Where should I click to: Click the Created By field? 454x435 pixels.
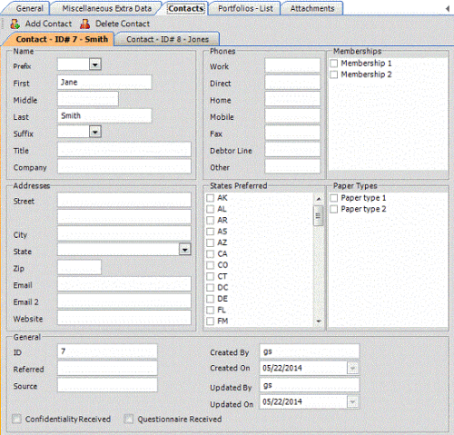pyautogui.click(x=310, y=351)
